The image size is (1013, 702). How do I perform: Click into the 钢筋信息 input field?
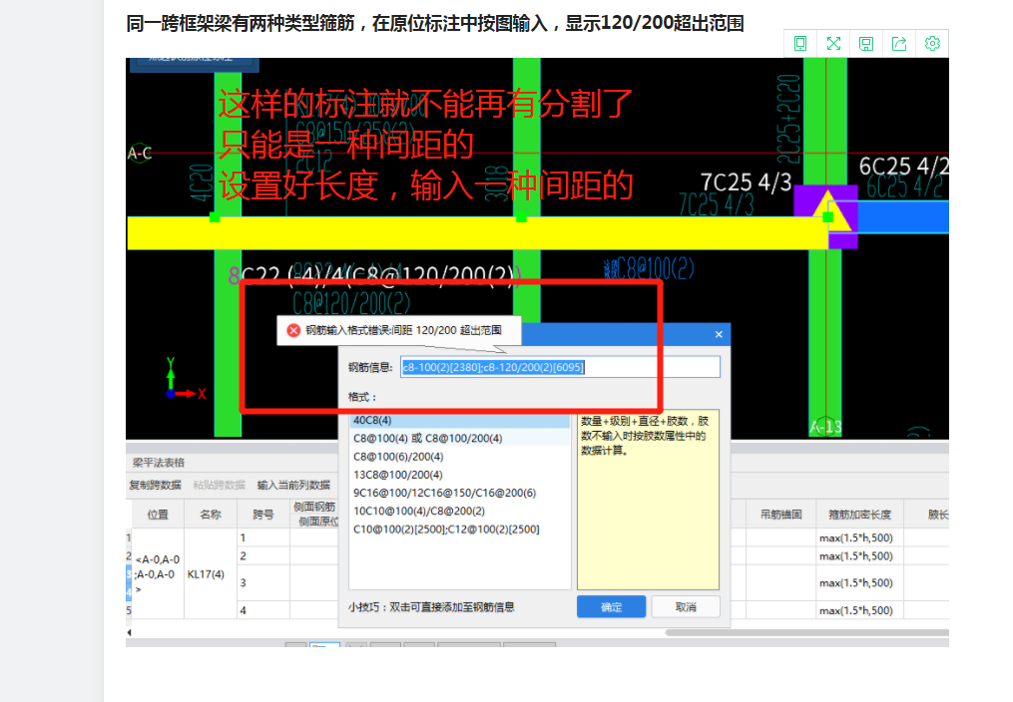tap(560, 367)
